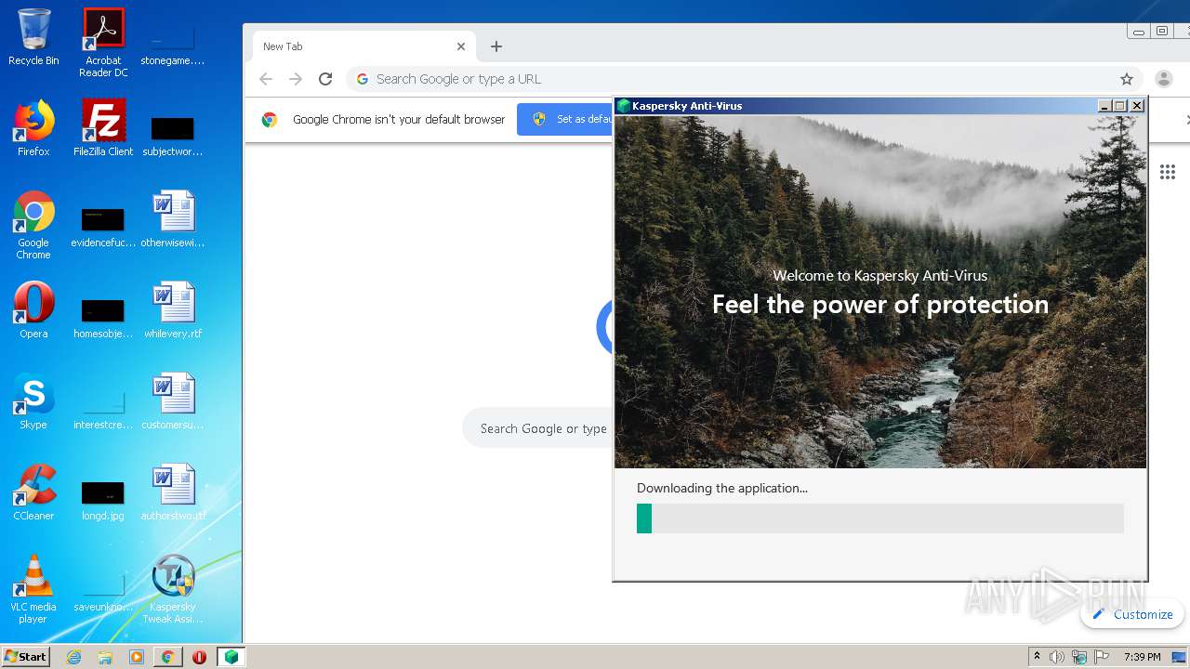Select the longd.jpg image file
Image resolution: width=1190 pixels, height=669 pixels.
(x=103, y=500)
